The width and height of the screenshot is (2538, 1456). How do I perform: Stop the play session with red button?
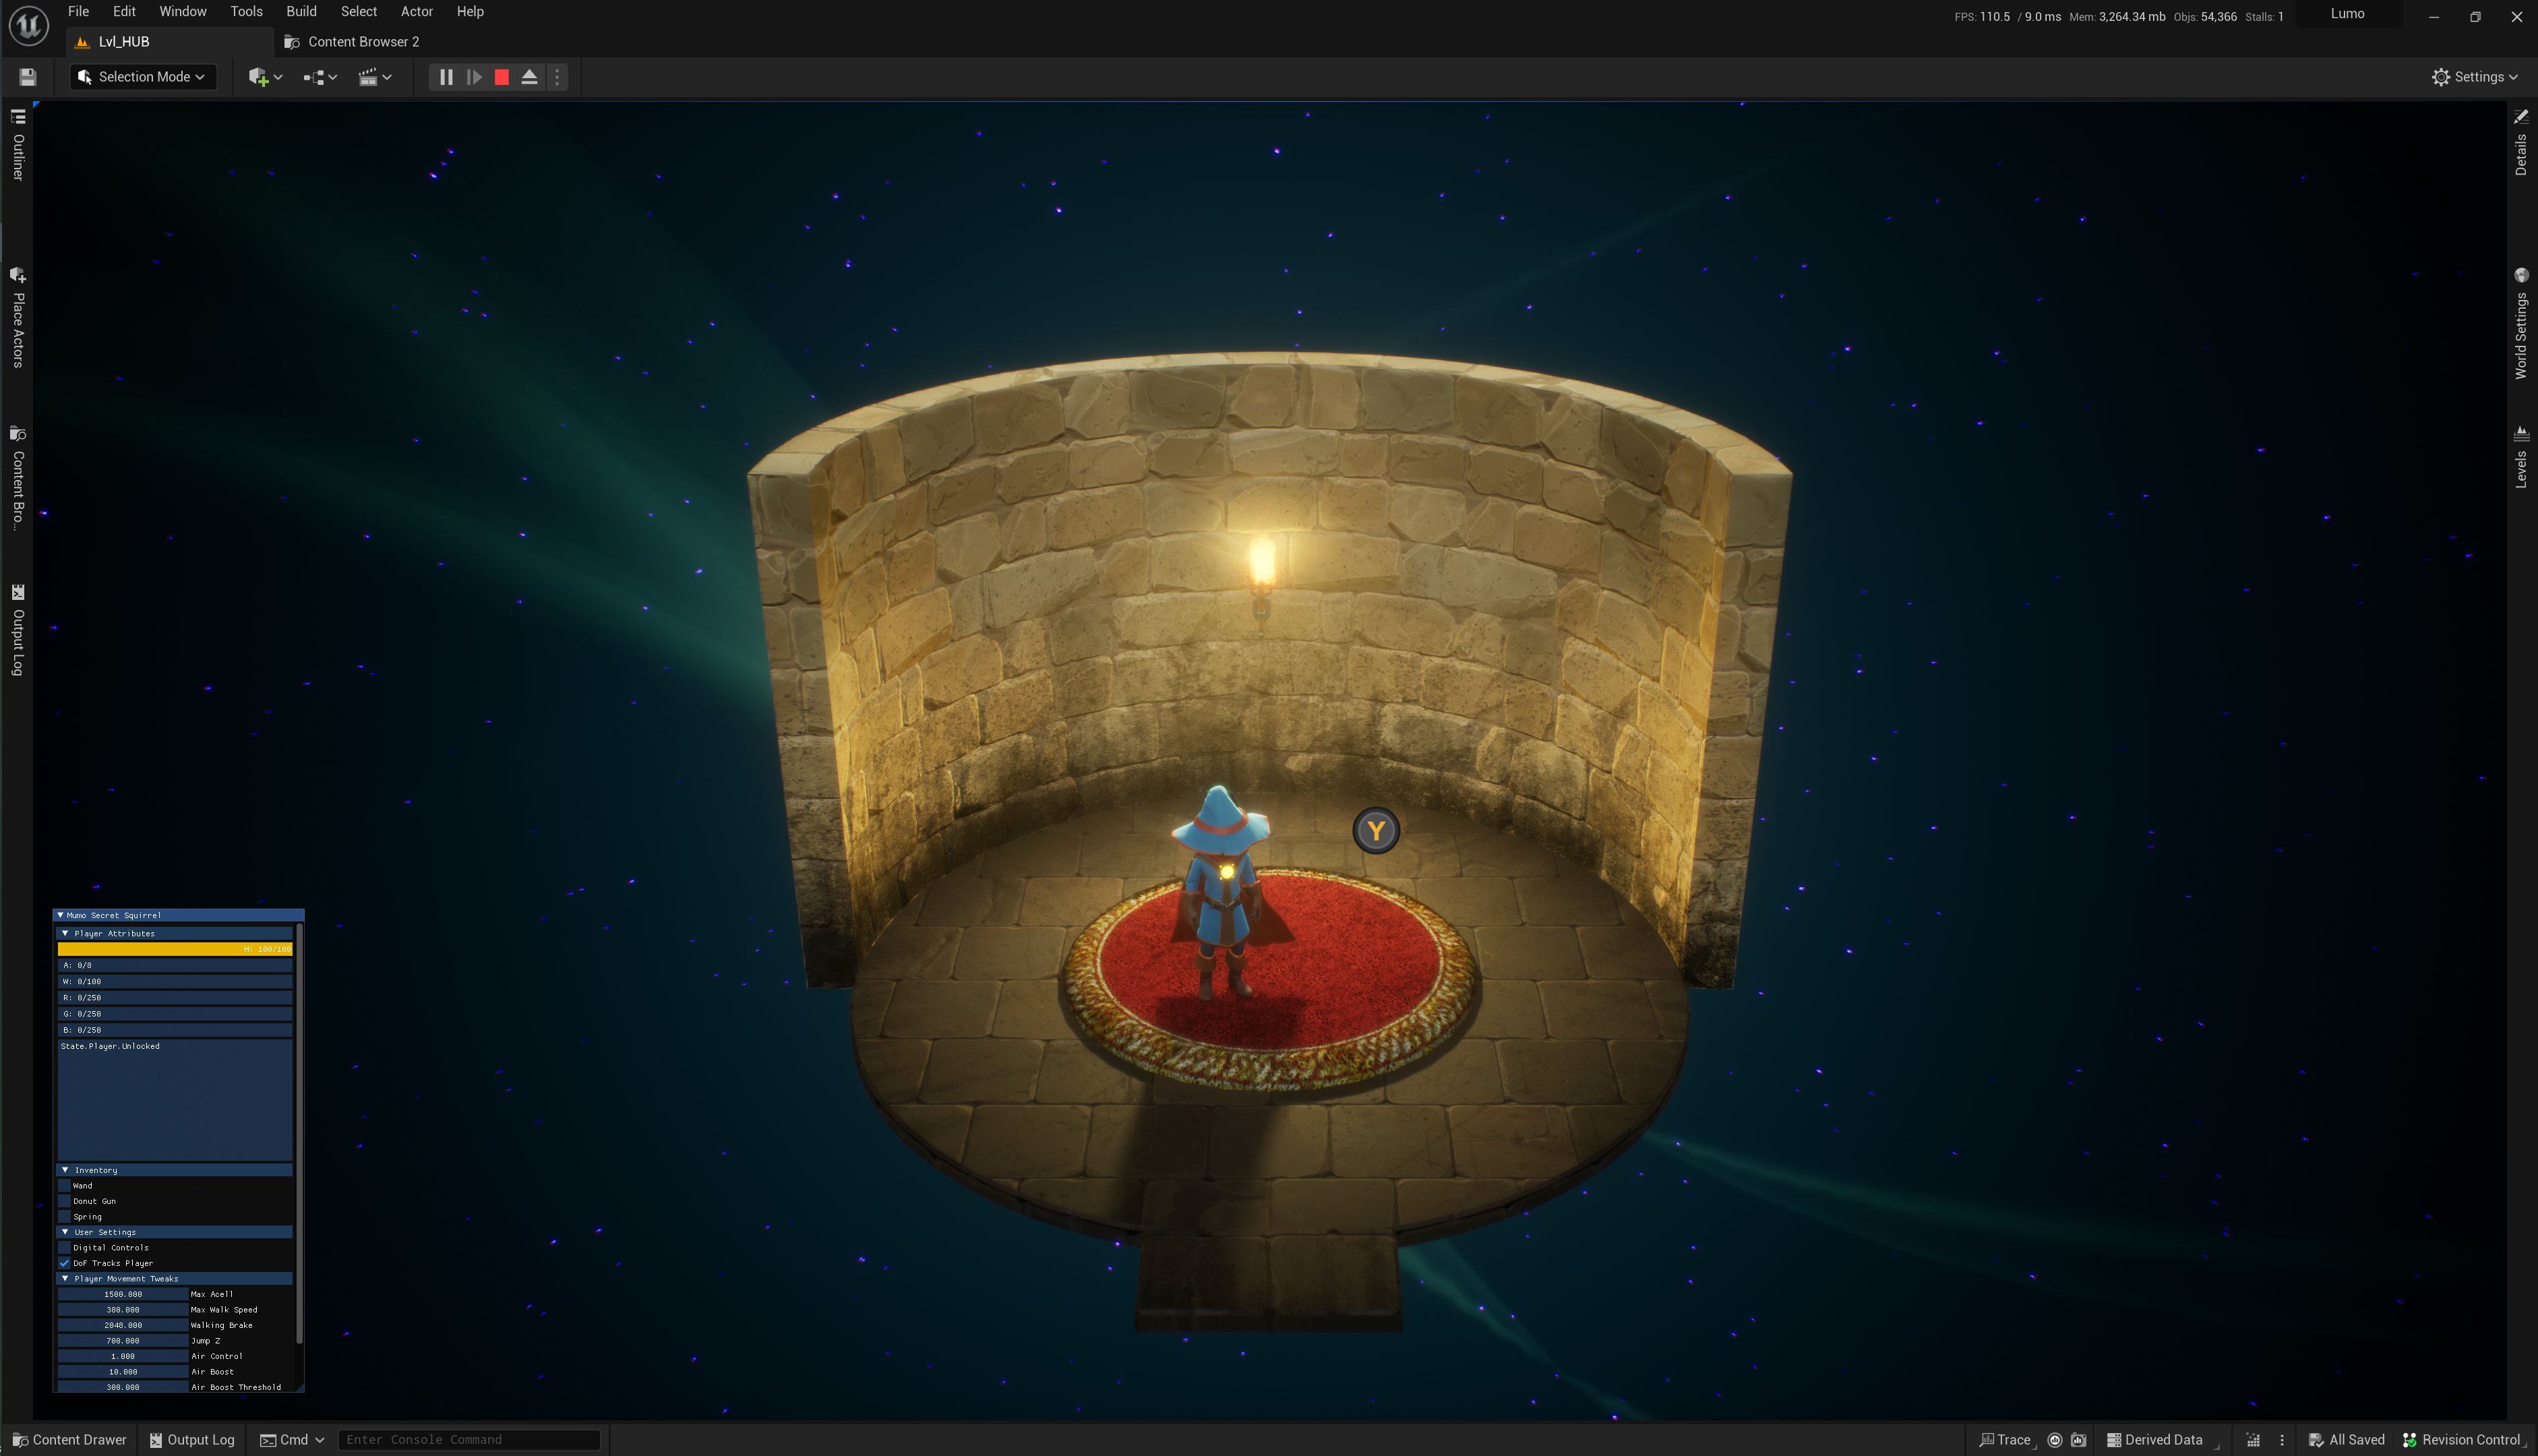502,77
